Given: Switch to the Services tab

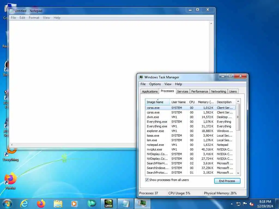Looking at the screenshot, I should (x=183, y=91).
